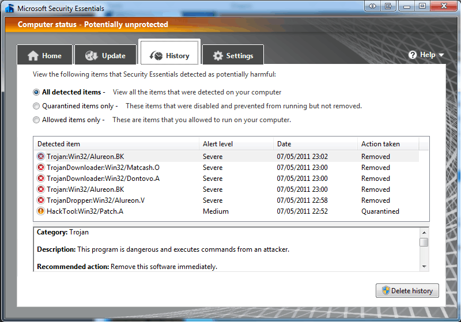Close the Security Essentials window

tap(444, 6)
